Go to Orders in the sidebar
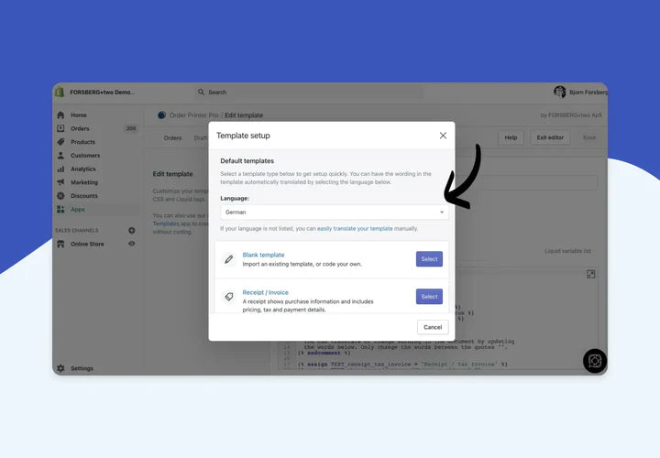This screenshot has width=660, height=458. (80, 128)
